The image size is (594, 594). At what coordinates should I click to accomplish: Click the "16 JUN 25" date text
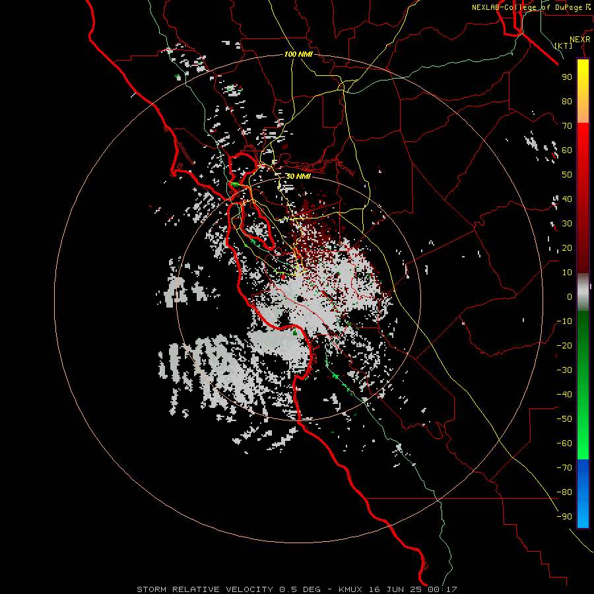pyautogui.click(x=395, y=589)
